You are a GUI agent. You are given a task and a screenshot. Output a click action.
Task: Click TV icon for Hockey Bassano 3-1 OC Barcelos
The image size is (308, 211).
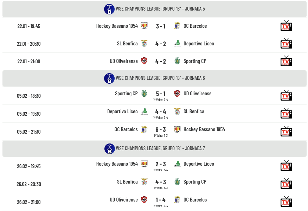(286, 26)
